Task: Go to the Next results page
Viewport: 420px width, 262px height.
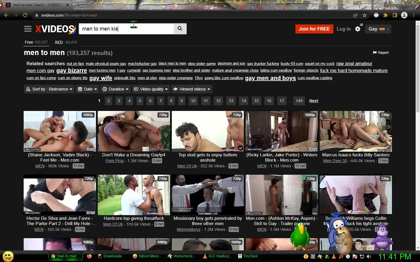Action: click(x=314, y=101)
